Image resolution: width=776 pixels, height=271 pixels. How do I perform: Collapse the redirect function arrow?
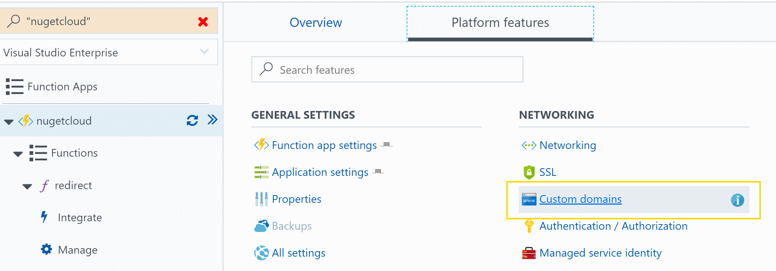click(27, 187)
